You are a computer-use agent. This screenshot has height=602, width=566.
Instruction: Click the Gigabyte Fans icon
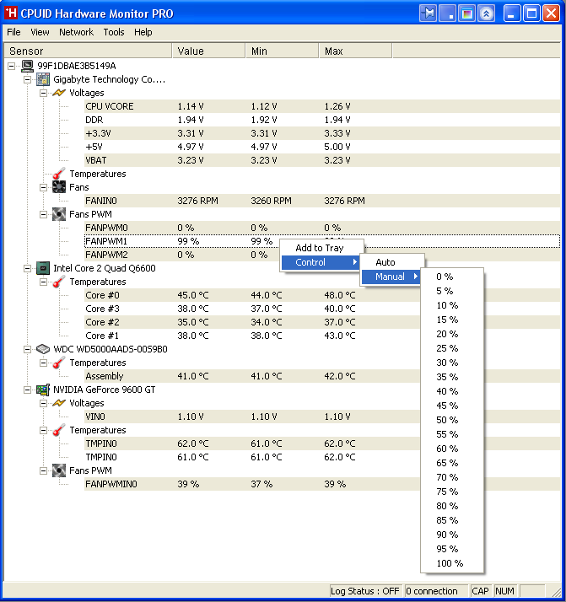[59, 187]
